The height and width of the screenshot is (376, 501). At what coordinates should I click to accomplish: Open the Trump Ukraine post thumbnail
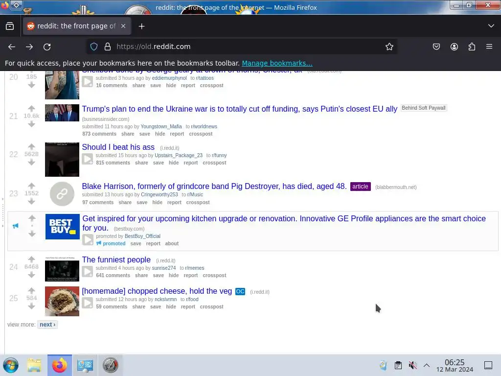point(62,113)
